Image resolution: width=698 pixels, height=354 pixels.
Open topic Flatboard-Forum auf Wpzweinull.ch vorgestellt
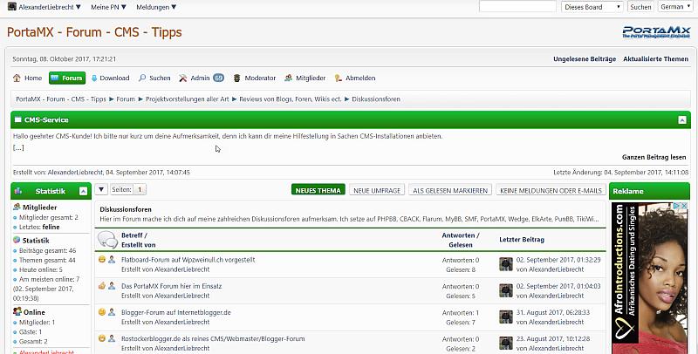[x=188, y=260]
